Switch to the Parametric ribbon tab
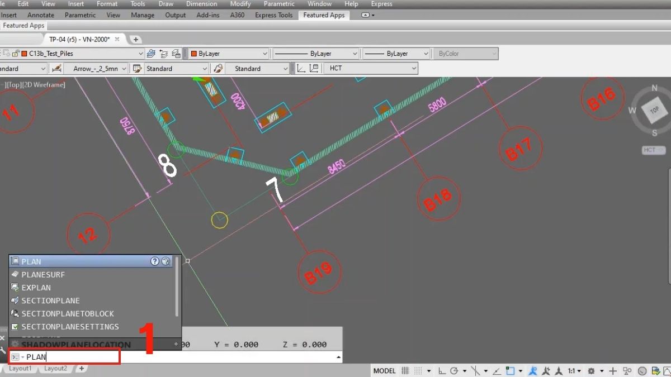 (80, 15)
